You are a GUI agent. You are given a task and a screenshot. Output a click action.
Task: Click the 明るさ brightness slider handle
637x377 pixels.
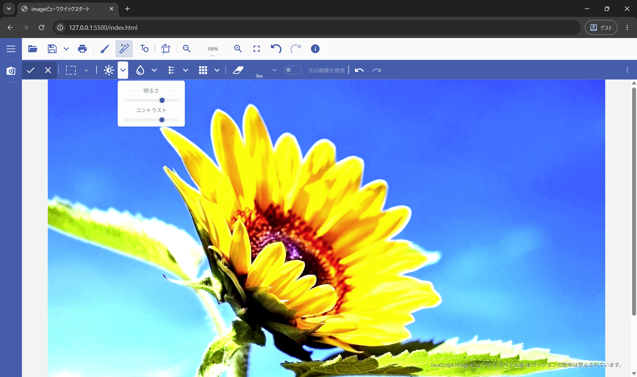pos(162,100)
